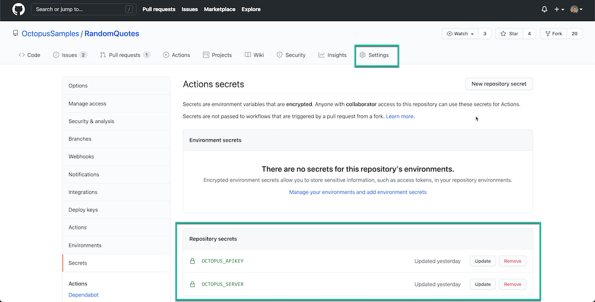
Task: Click New repository secret button
Action: click(499, 84)
